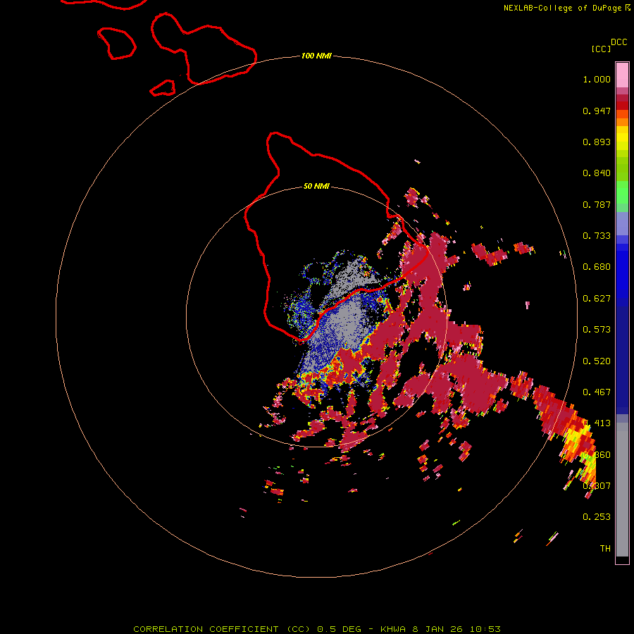Pick the orange swatch below 0.947
The width and height of the screenshot is (634, 634).
(x=622, y=122)
